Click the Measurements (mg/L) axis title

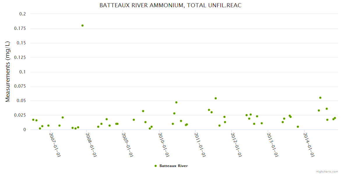click(8, 71)
